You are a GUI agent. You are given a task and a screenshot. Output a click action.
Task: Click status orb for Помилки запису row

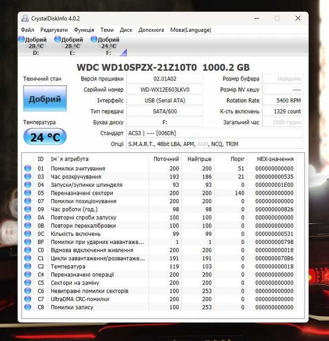pyautogui.click(x=28, y=307)
